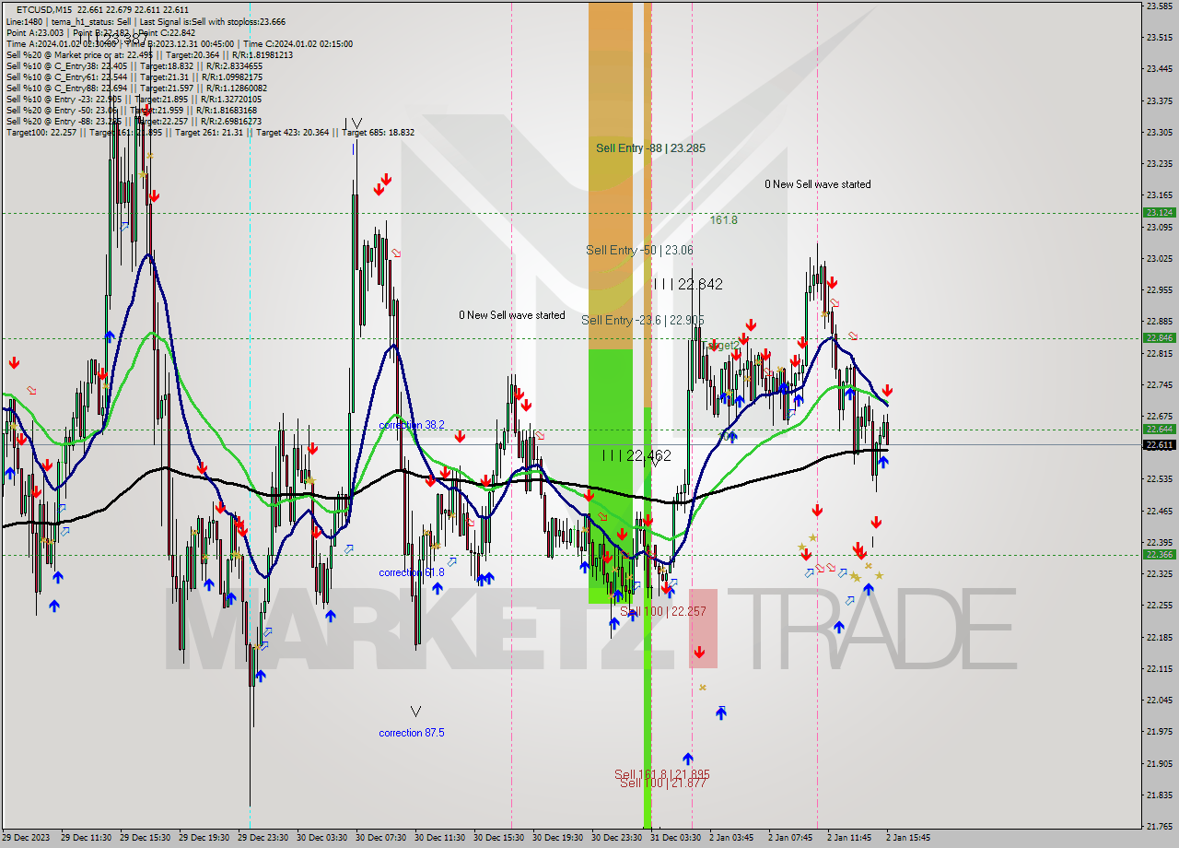Click the green 22.366 price tag

click(x=1159, y=554)
